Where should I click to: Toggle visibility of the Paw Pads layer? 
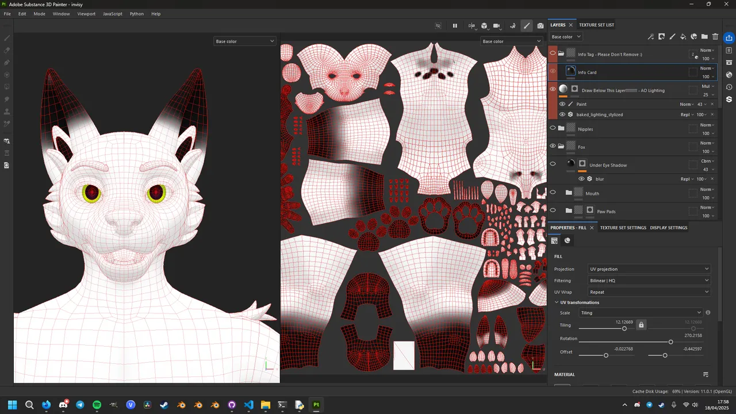(x=553, y=211)
